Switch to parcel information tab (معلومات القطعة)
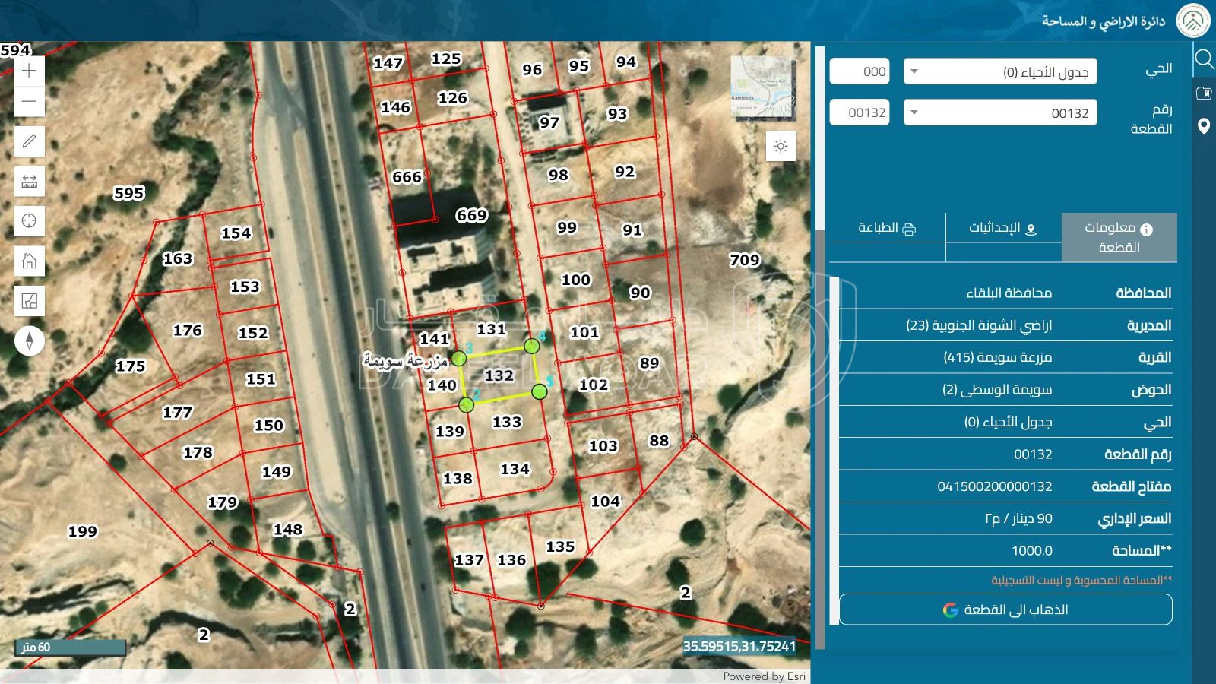1216x684 pixels. coord(1119,237)
